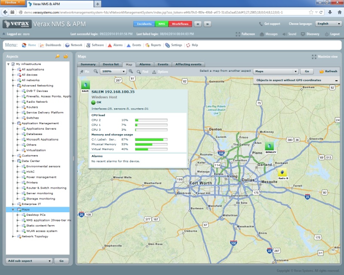The image size is (344, 275).
Task: Click the search icon in Aspects panel header
Action: (x=58, y=56)
